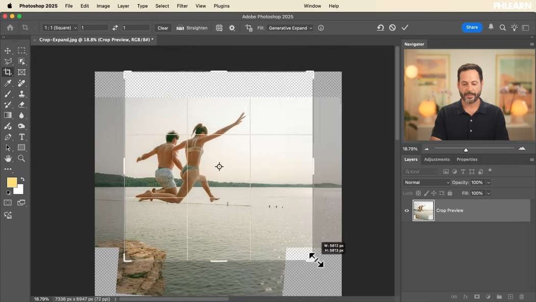This screenshot has height=302, width=536.
Task: Select the Frame tool
Action: tap(21, 72)
